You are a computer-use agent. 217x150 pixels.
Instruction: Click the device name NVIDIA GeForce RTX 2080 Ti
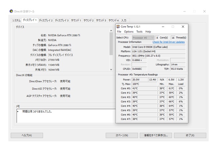64,35
